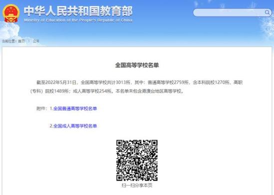274x195 pixels.
Task: Click the text 截至2022年5月31日
Action: [56, 82]
